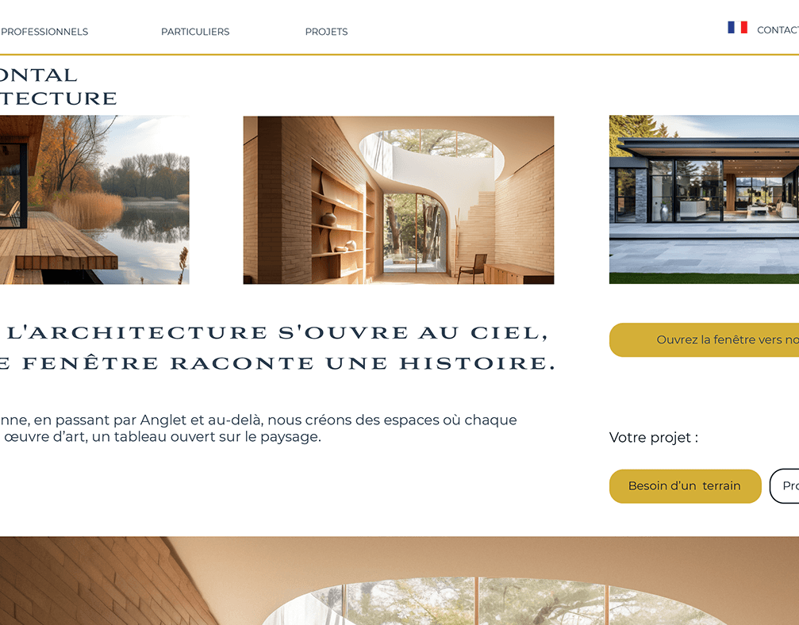Screen dimensions: 799x625
Task: Click the Horizontal Architecture logo text
Action: [x=58, y=86]
